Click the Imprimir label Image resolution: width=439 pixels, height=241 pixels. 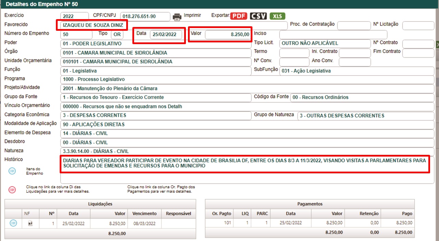(x=192, y=15)
